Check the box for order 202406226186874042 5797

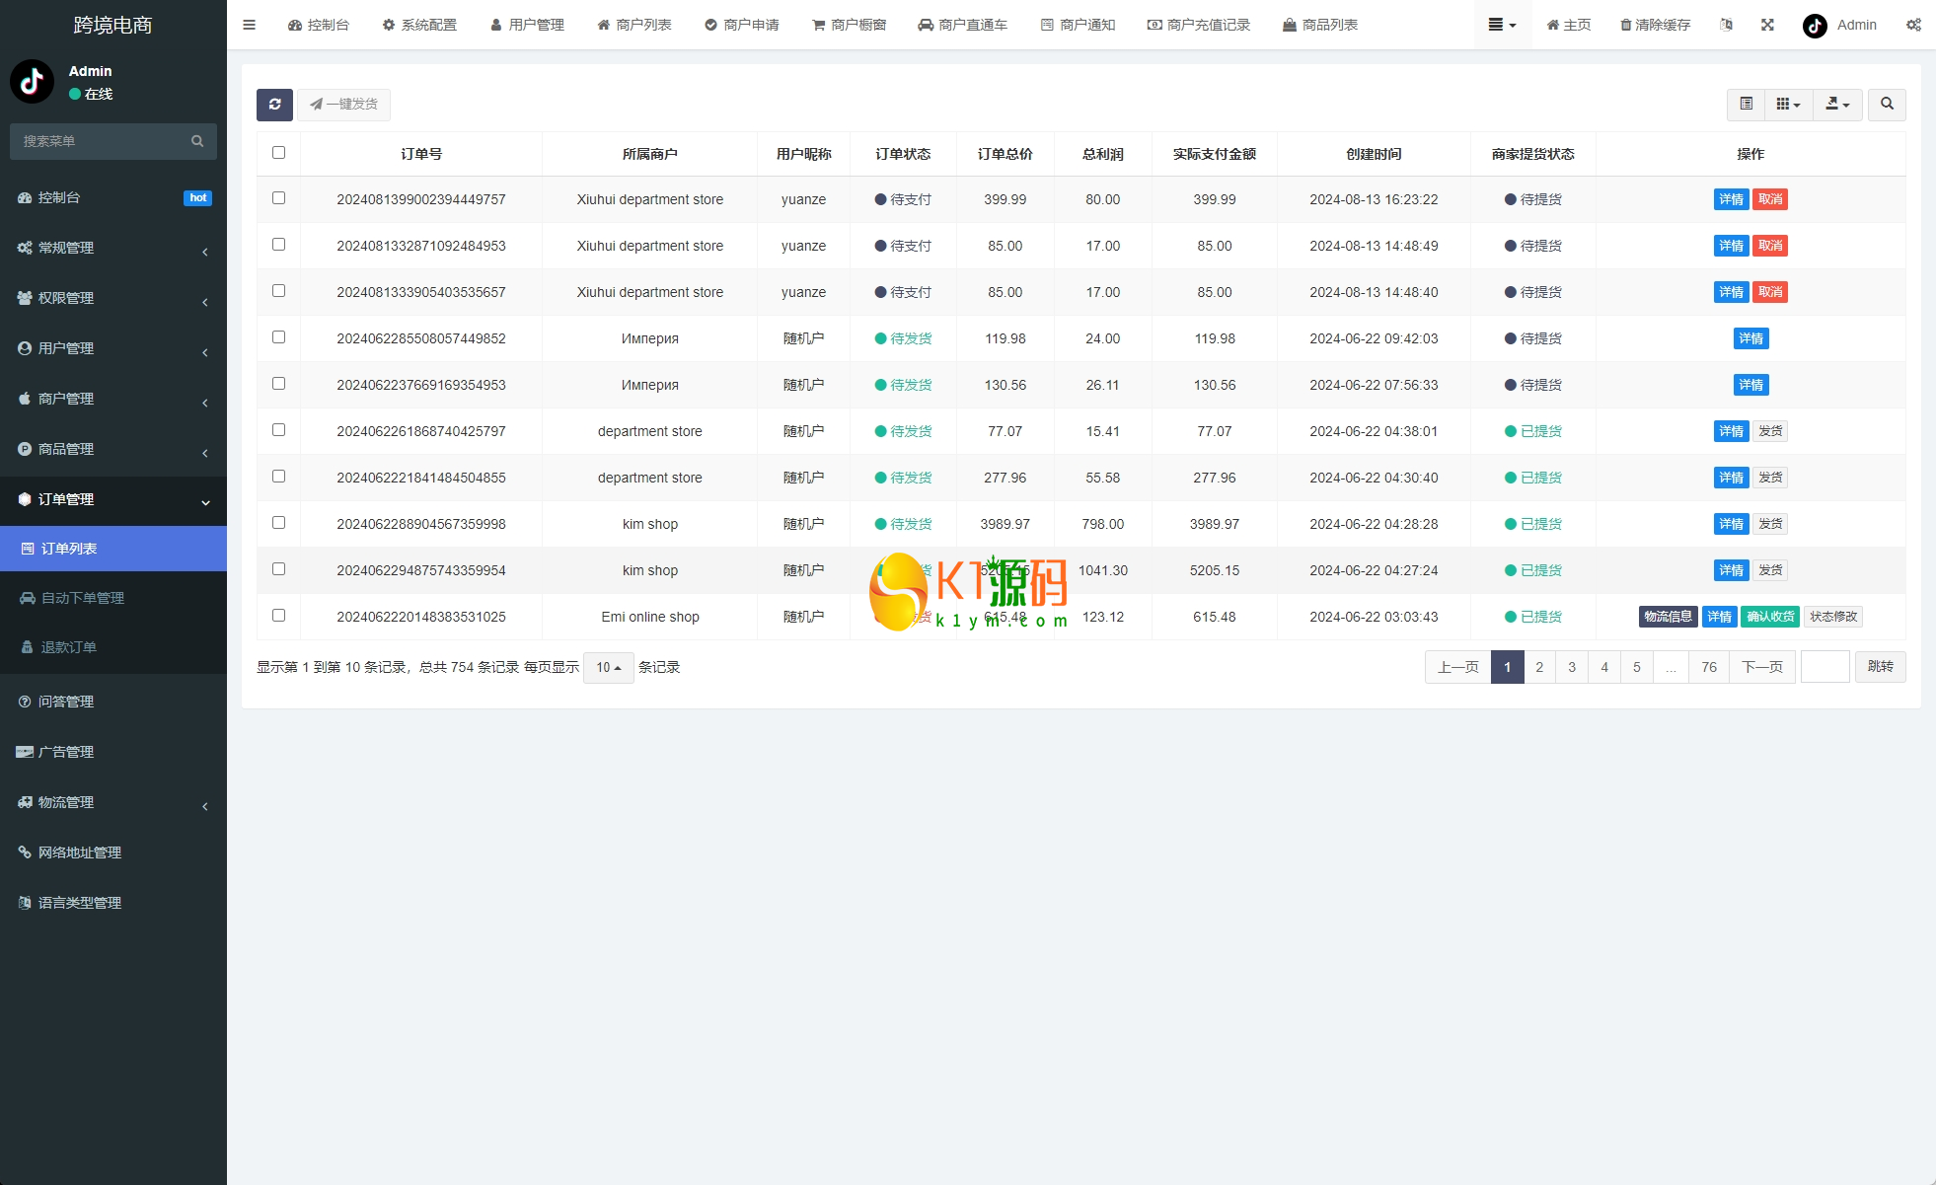[278, 429]
